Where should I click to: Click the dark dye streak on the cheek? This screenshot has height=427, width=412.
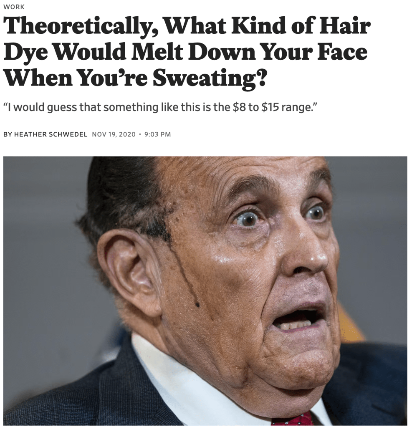[x=188, y=275]
